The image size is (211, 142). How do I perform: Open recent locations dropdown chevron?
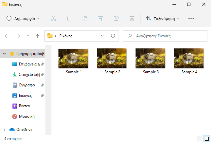[28, 36]
